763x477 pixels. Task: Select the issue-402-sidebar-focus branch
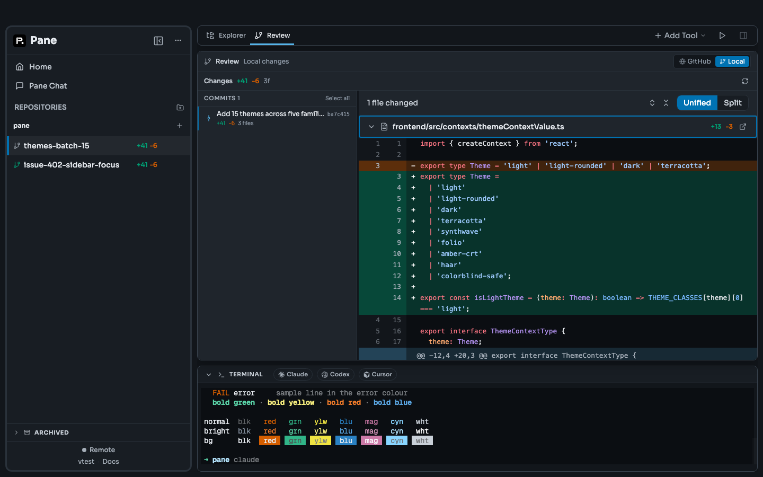[x=99, y=165]
